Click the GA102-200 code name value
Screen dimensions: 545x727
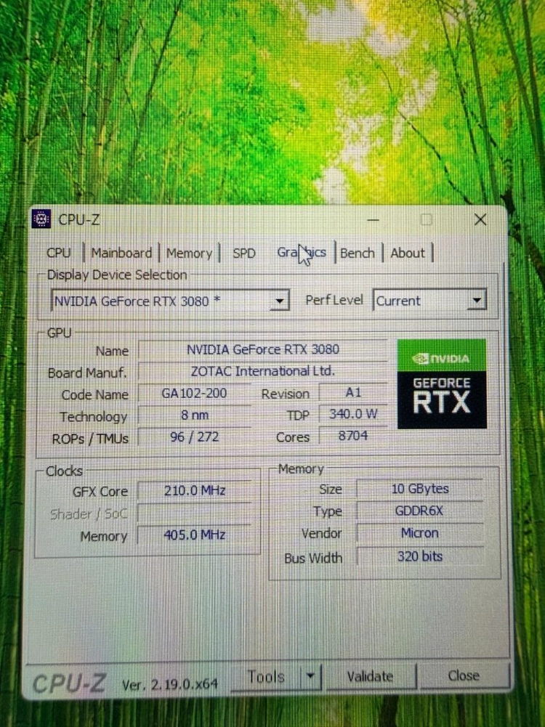pos(194,393)
